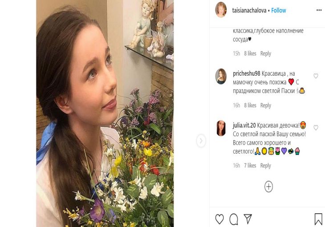Load more comments with the plus icon
Viewport: 325px width, 227px height.
click(x=268, y=186)
